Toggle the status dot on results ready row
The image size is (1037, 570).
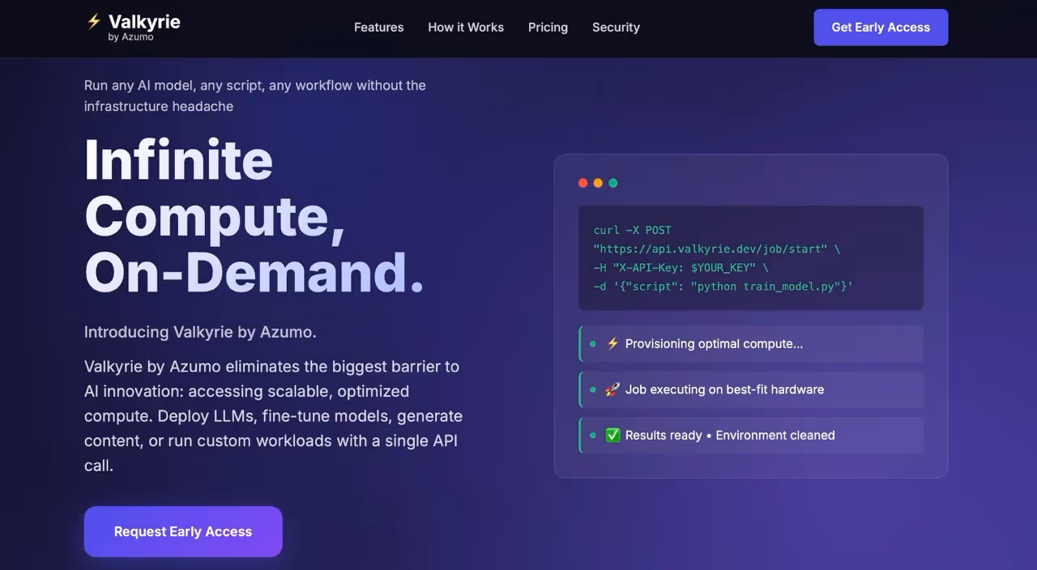click(x=592, y=435)
